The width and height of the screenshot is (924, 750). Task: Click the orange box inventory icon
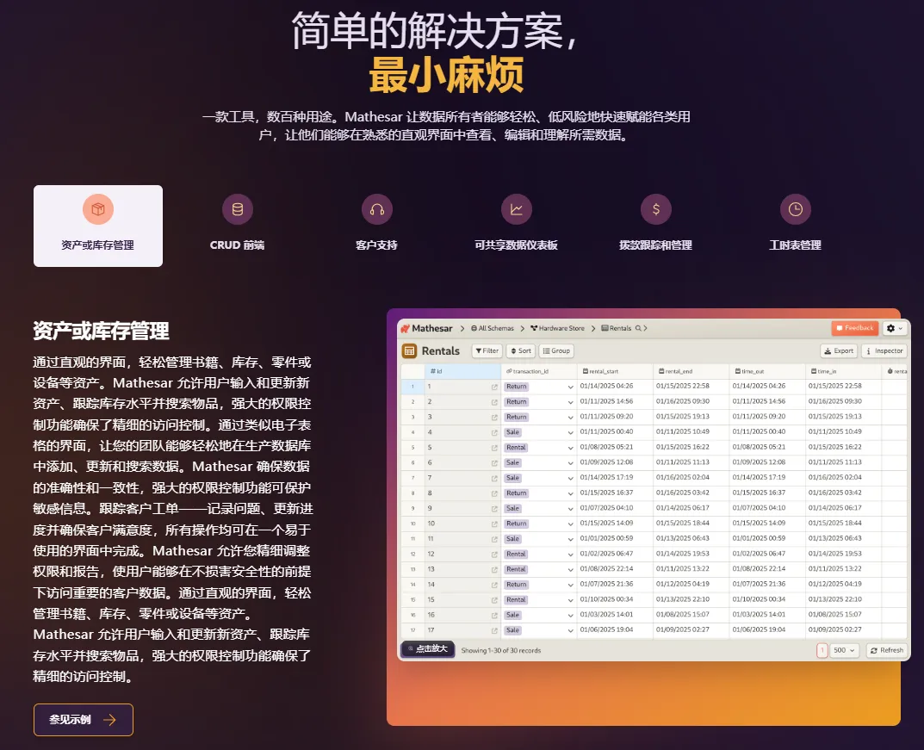point(98,209)
